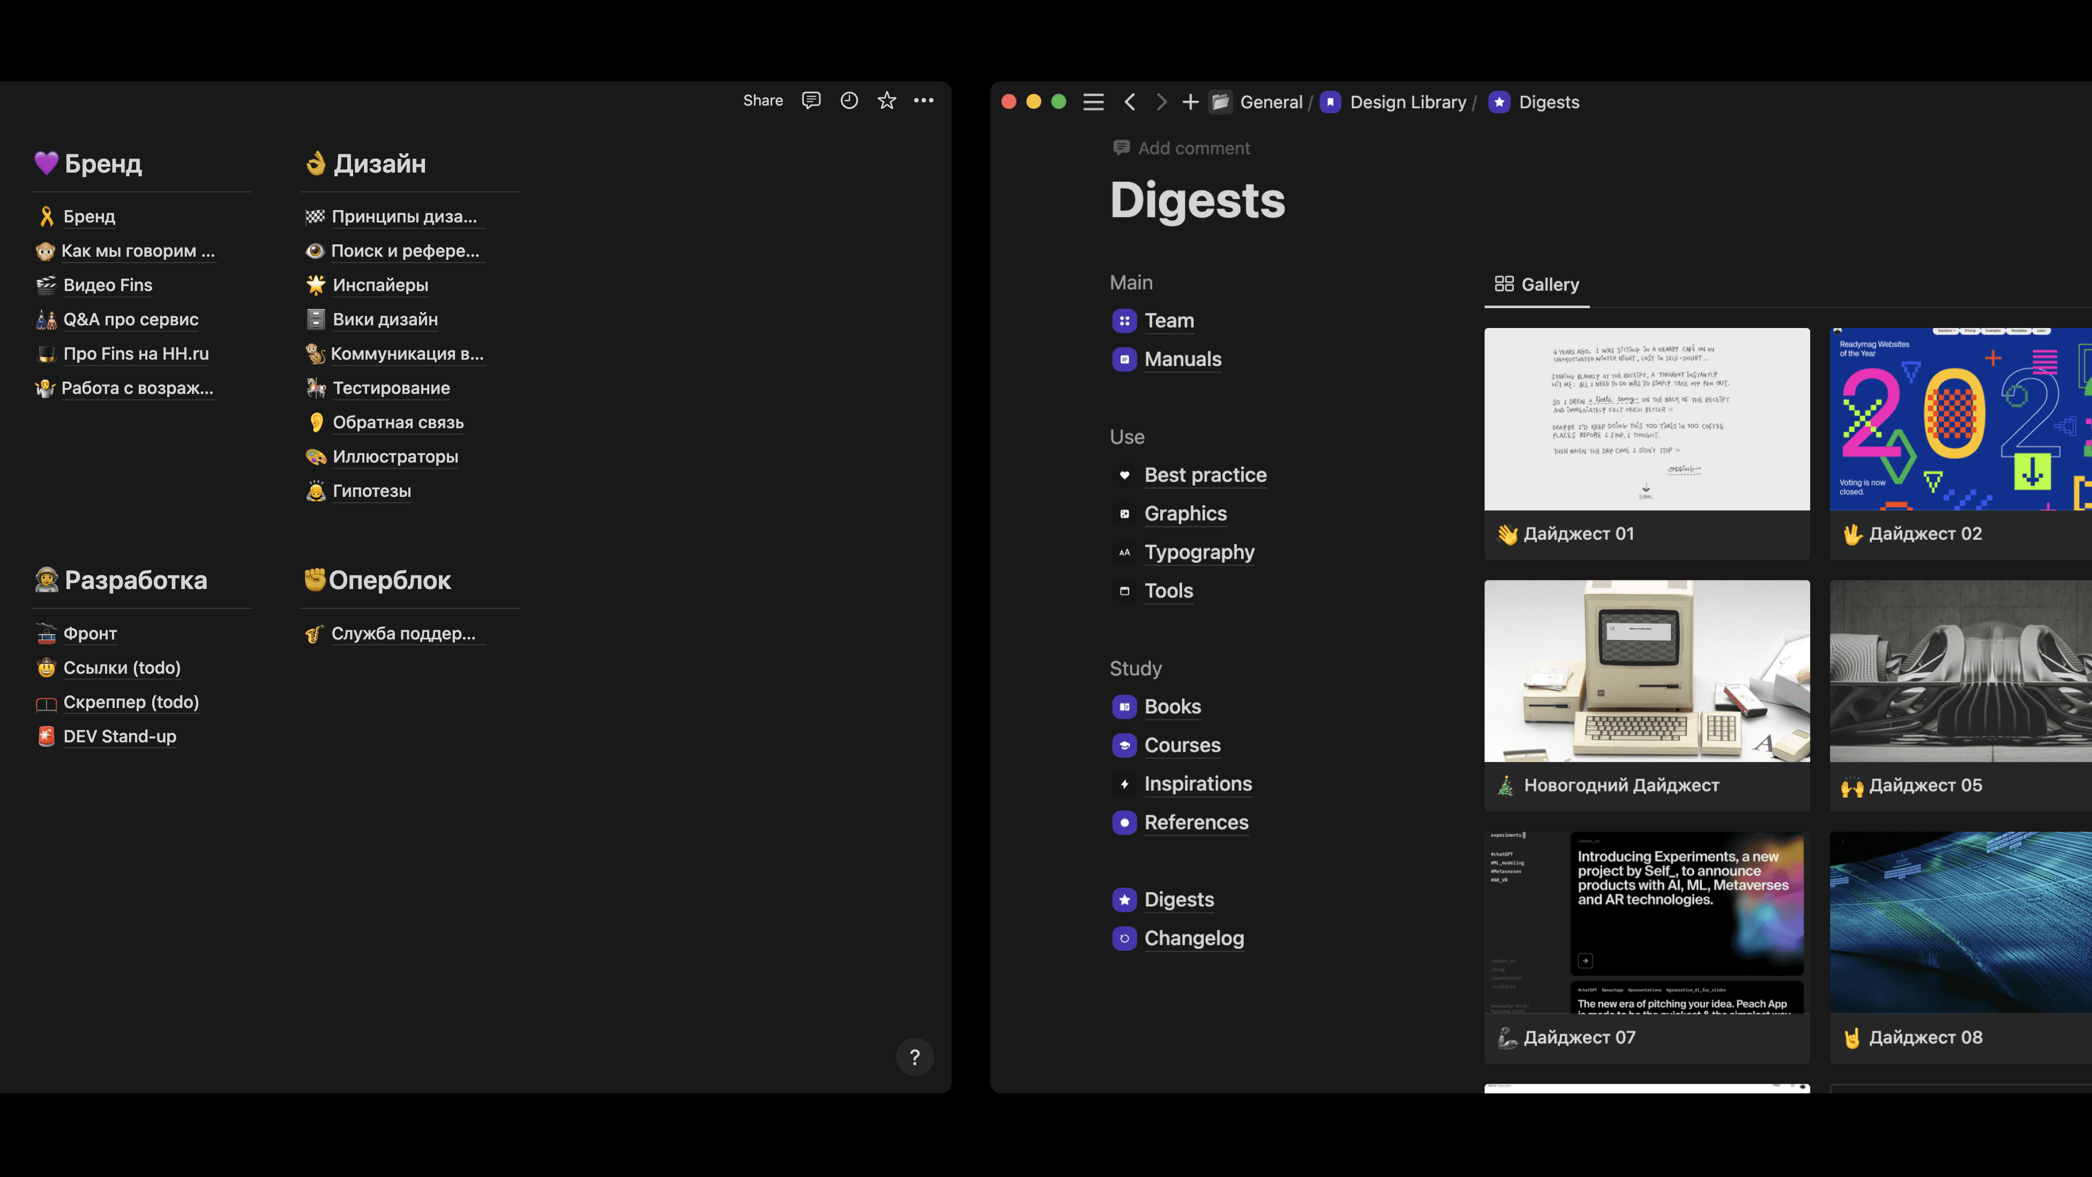Open the Team page under Main
Screen dimensions: 2092x1177
click(1169, 320)
